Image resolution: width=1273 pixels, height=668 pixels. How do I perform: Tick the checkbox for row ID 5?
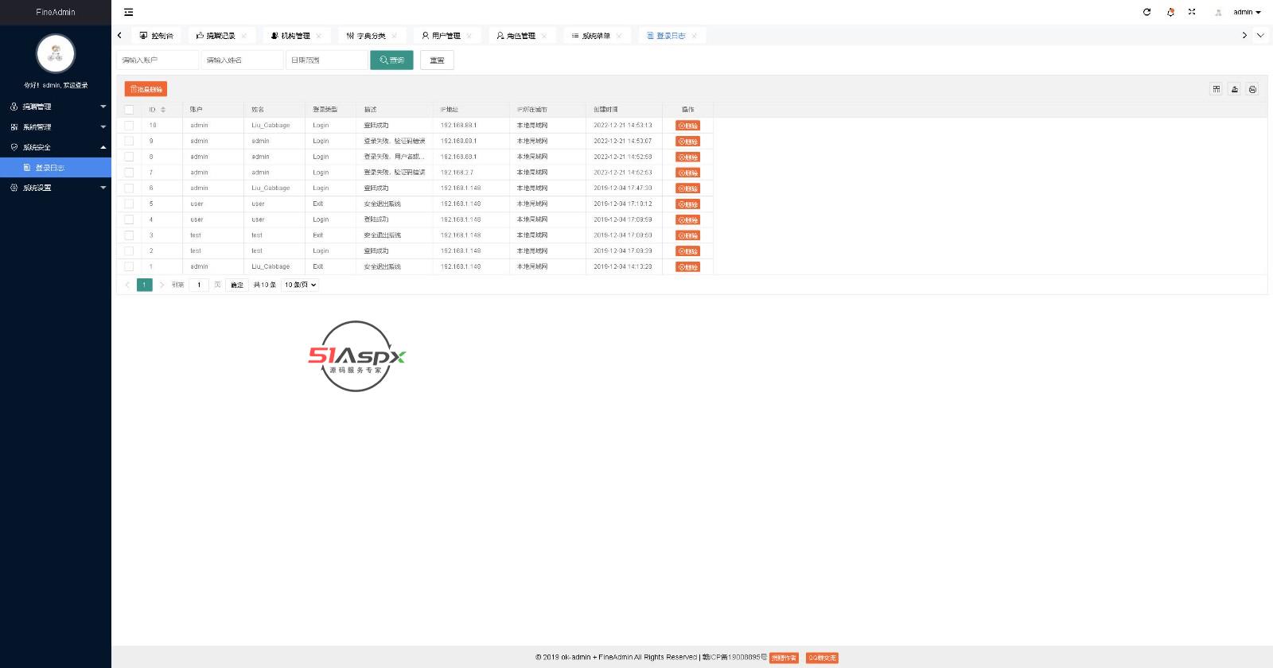click(129, 204)
